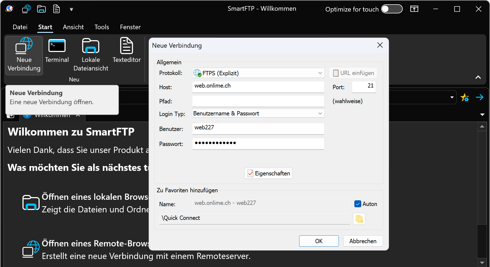490x267 pixels.
Task: Close the Neue Verbindung dialog
Action: pos(380,45)
